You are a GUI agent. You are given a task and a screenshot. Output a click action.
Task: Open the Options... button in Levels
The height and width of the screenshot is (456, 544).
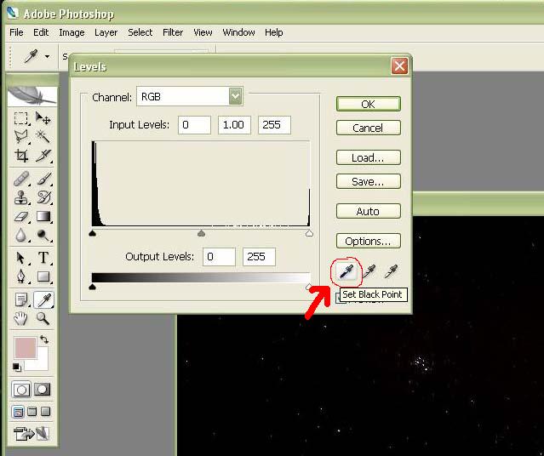[x=368, y=241]
